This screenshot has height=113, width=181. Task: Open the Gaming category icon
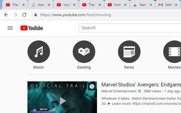pyautogui.click(x=84, y=52)
